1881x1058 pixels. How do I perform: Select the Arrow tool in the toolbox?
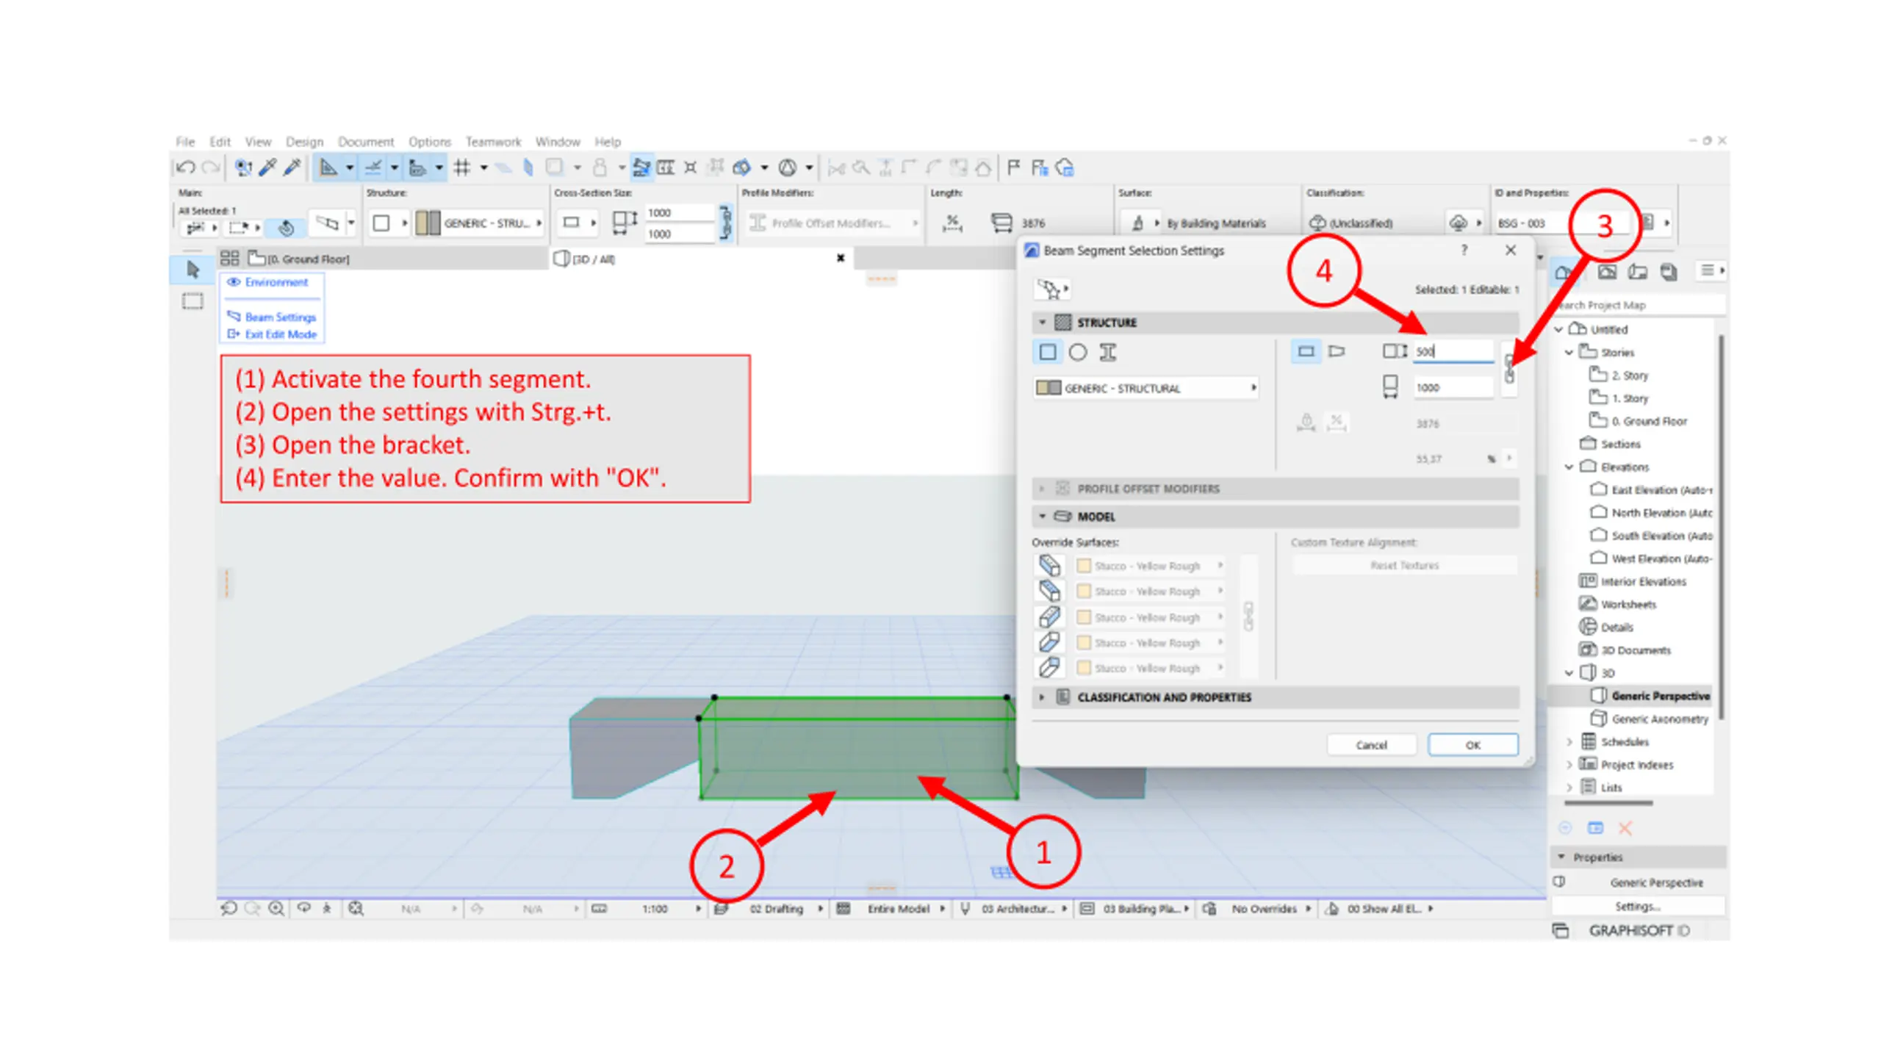[x=193, y=270]
